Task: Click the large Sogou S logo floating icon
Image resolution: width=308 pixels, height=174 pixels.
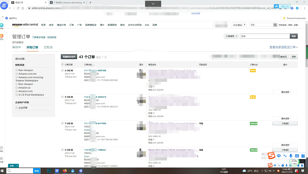Action: 271,156
